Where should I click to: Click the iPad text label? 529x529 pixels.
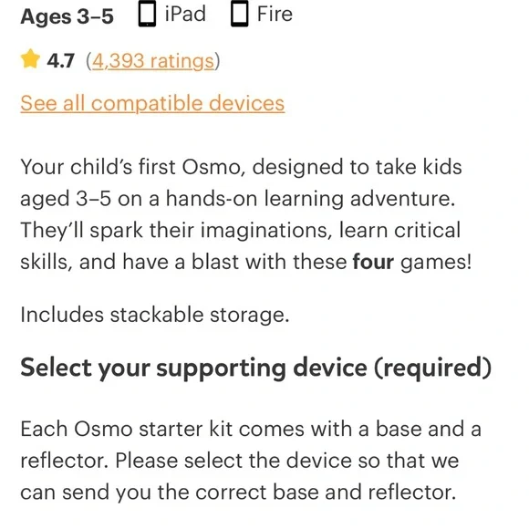point(185,15)
